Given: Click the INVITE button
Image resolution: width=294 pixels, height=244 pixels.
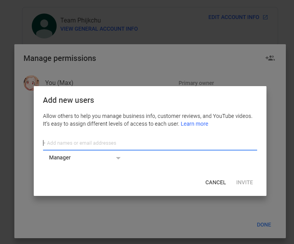Looking at the screenshot, I should [244, 182].
